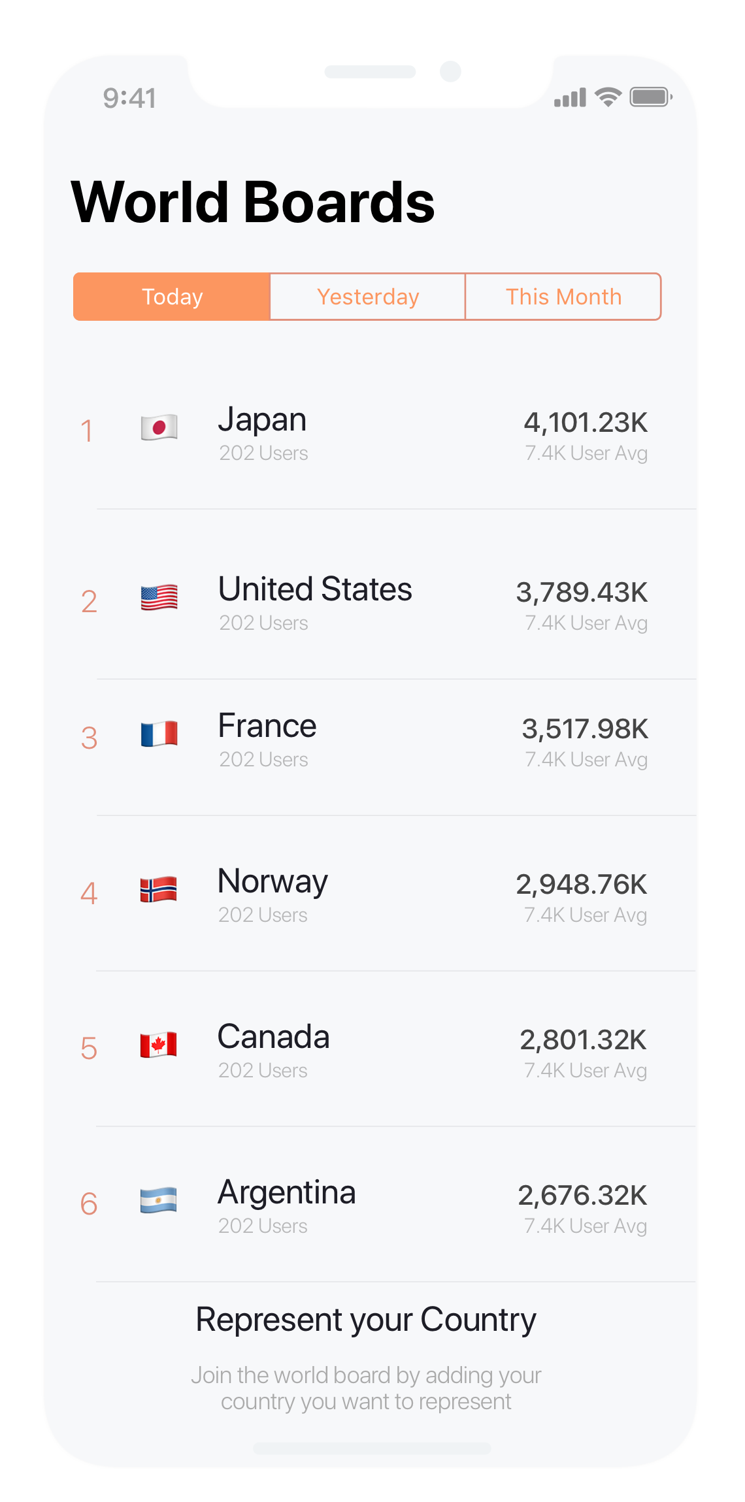Open the United States leaderboard entry

click(x=315, y=589)
